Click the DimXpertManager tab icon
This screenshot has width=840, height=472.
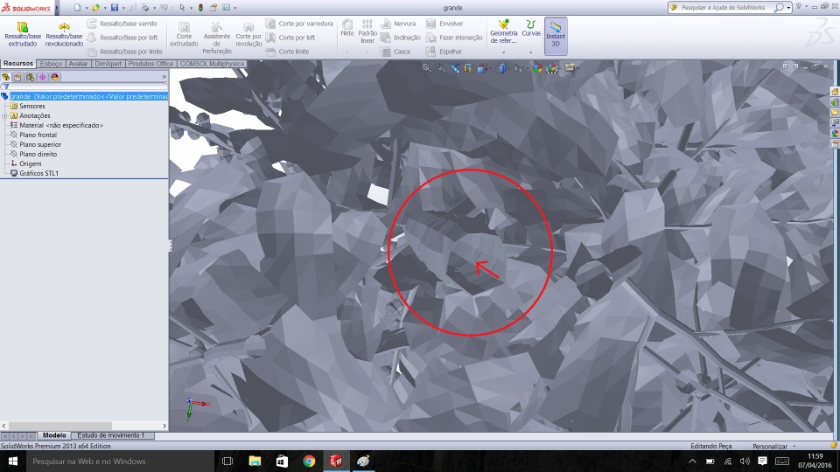(42, 77)
